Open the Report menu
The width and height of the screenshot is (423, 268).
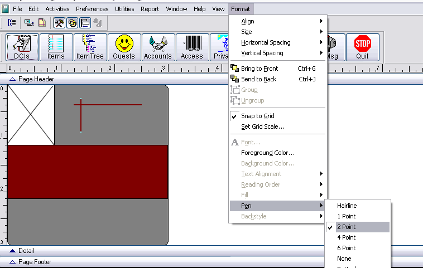pyautogui.click(x=150, y=9)
